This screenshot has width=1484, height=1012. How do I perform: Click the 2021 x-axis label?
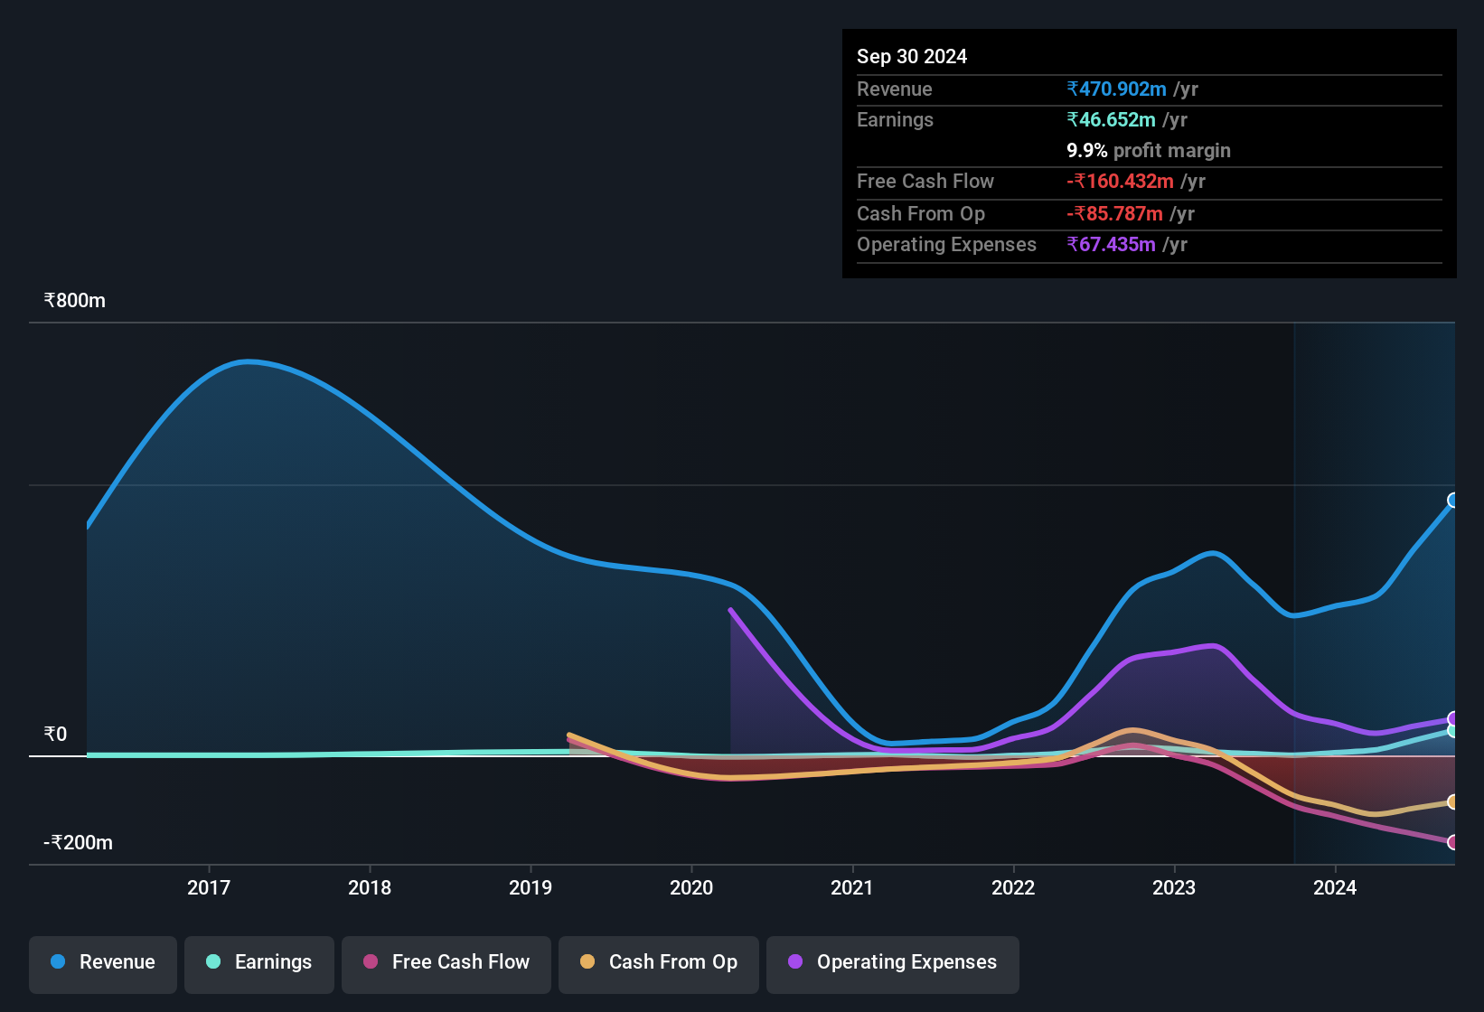852,887
